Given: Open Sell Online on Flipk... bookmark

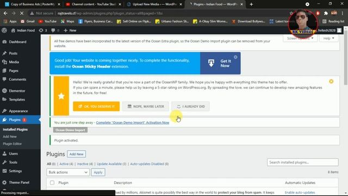Looking at the screenshot, I should (134, 21).
